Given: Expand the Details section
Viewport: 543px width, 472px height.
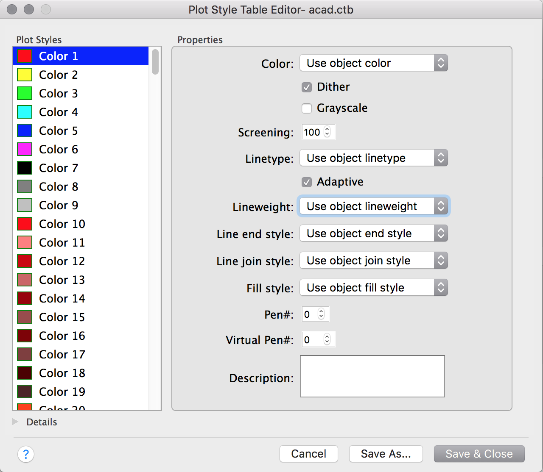Looking at the screenshot, I should (15, 422).
